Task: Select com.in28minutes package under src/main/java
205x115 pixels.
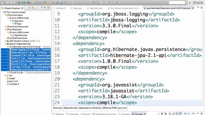Action: coord(20,18)
